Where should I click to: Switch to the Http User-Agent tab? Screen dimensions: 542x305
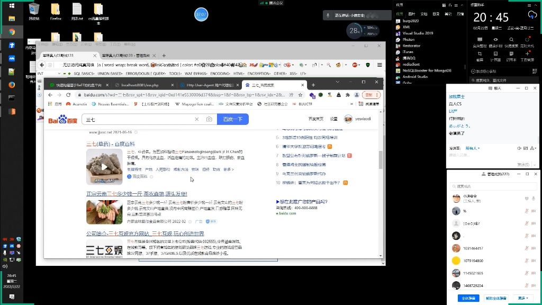pyautogui.click(x=210, y=85)
